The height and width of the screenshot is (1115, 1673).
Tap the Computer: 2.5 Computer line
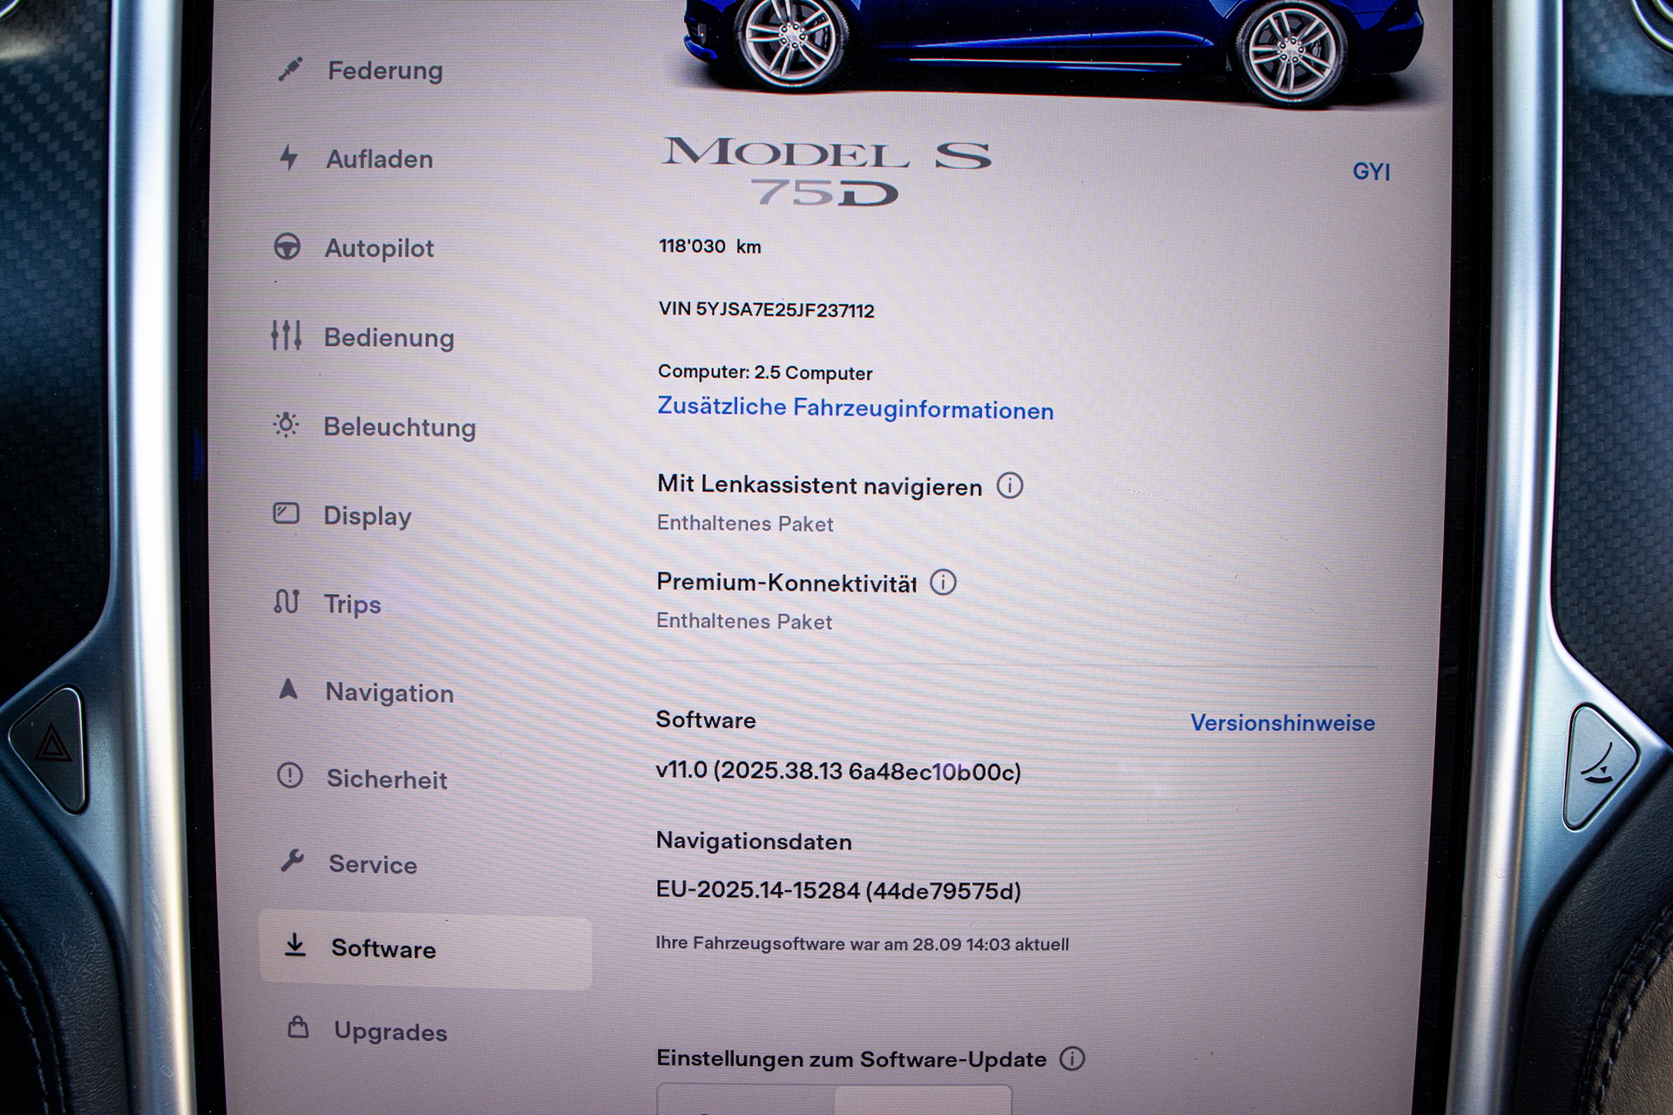pyautogui.click(x=764, y=372)
